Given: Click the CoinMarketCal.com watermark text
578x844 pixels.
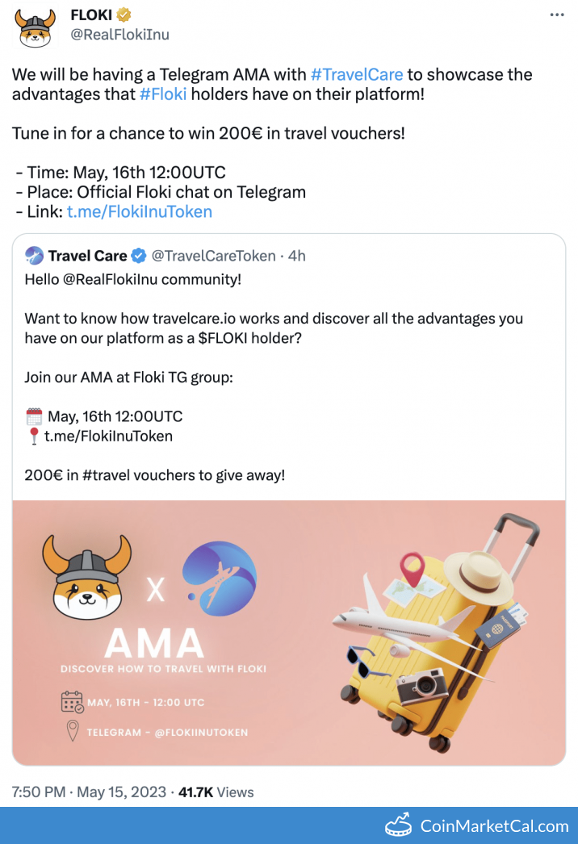Looking at the screenshot, I should pos(494,825).
